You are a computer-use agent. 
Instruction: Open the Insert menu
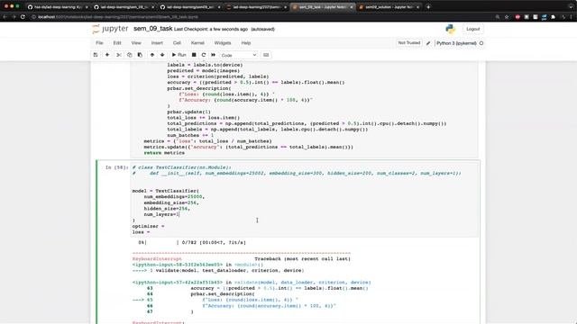(157, 43)
